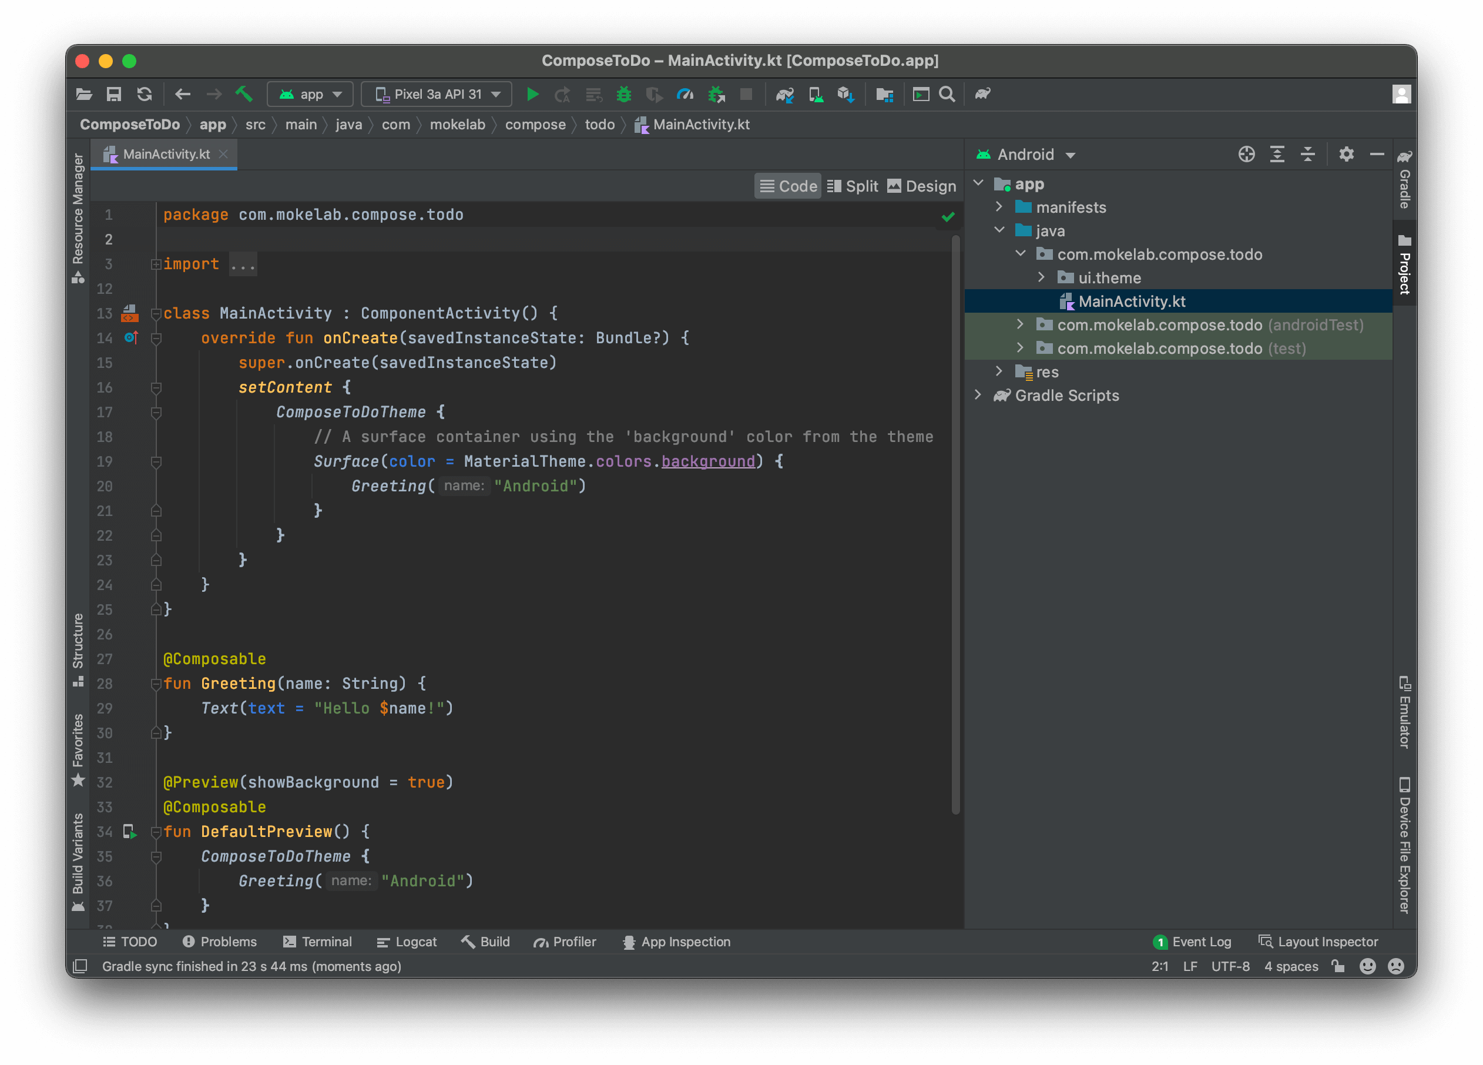Click the Run app button (green triangle)
Viewport: 1483px width, 1065px height.
click(x=533, y=95)
